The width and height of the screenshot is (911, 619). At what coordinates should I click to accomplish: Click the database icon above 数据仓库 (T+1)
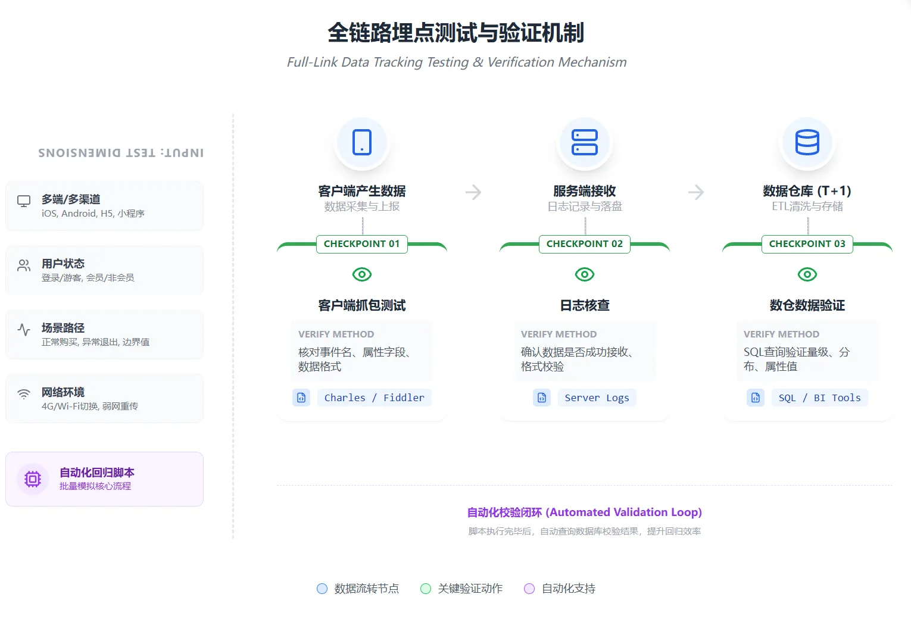click(x=807, y=142)
